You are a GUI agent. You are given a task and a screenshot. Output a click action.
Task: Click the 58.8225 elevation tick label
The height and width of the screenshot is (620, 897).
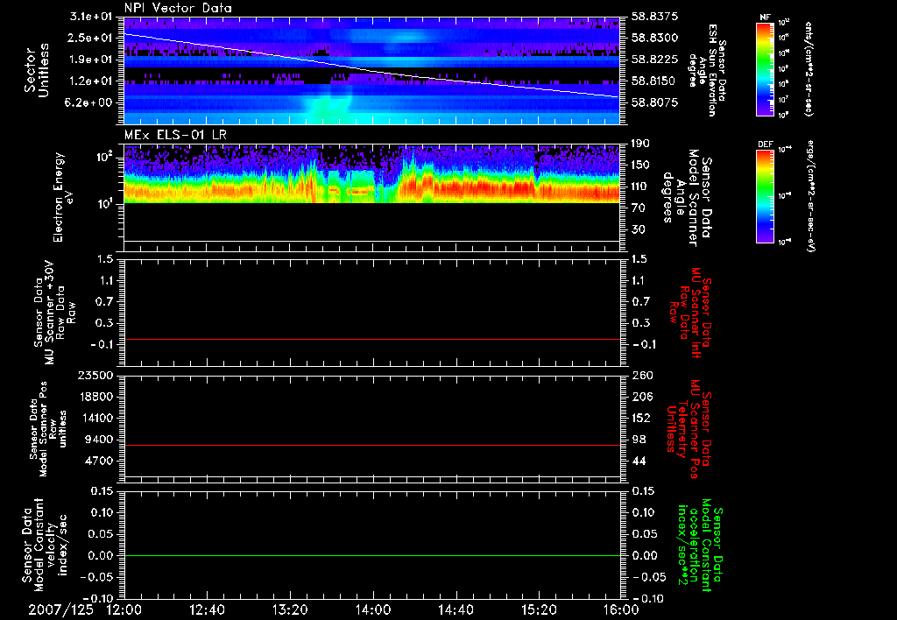click(x=655, y=60)
